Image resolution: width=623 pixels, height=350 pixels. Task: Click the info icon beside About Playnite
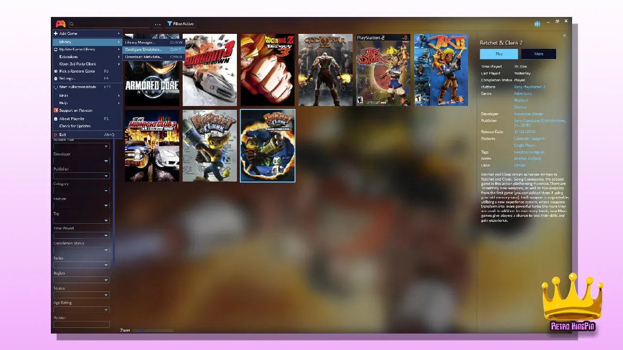coord(56,119)
